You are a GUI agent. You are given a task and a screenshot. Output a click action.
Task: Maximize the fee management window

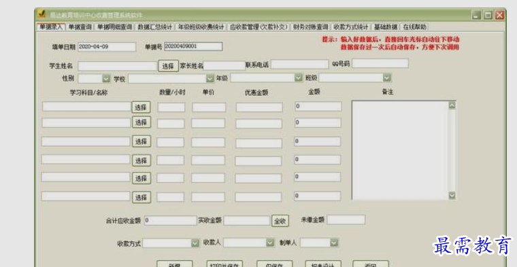(488, 15)
